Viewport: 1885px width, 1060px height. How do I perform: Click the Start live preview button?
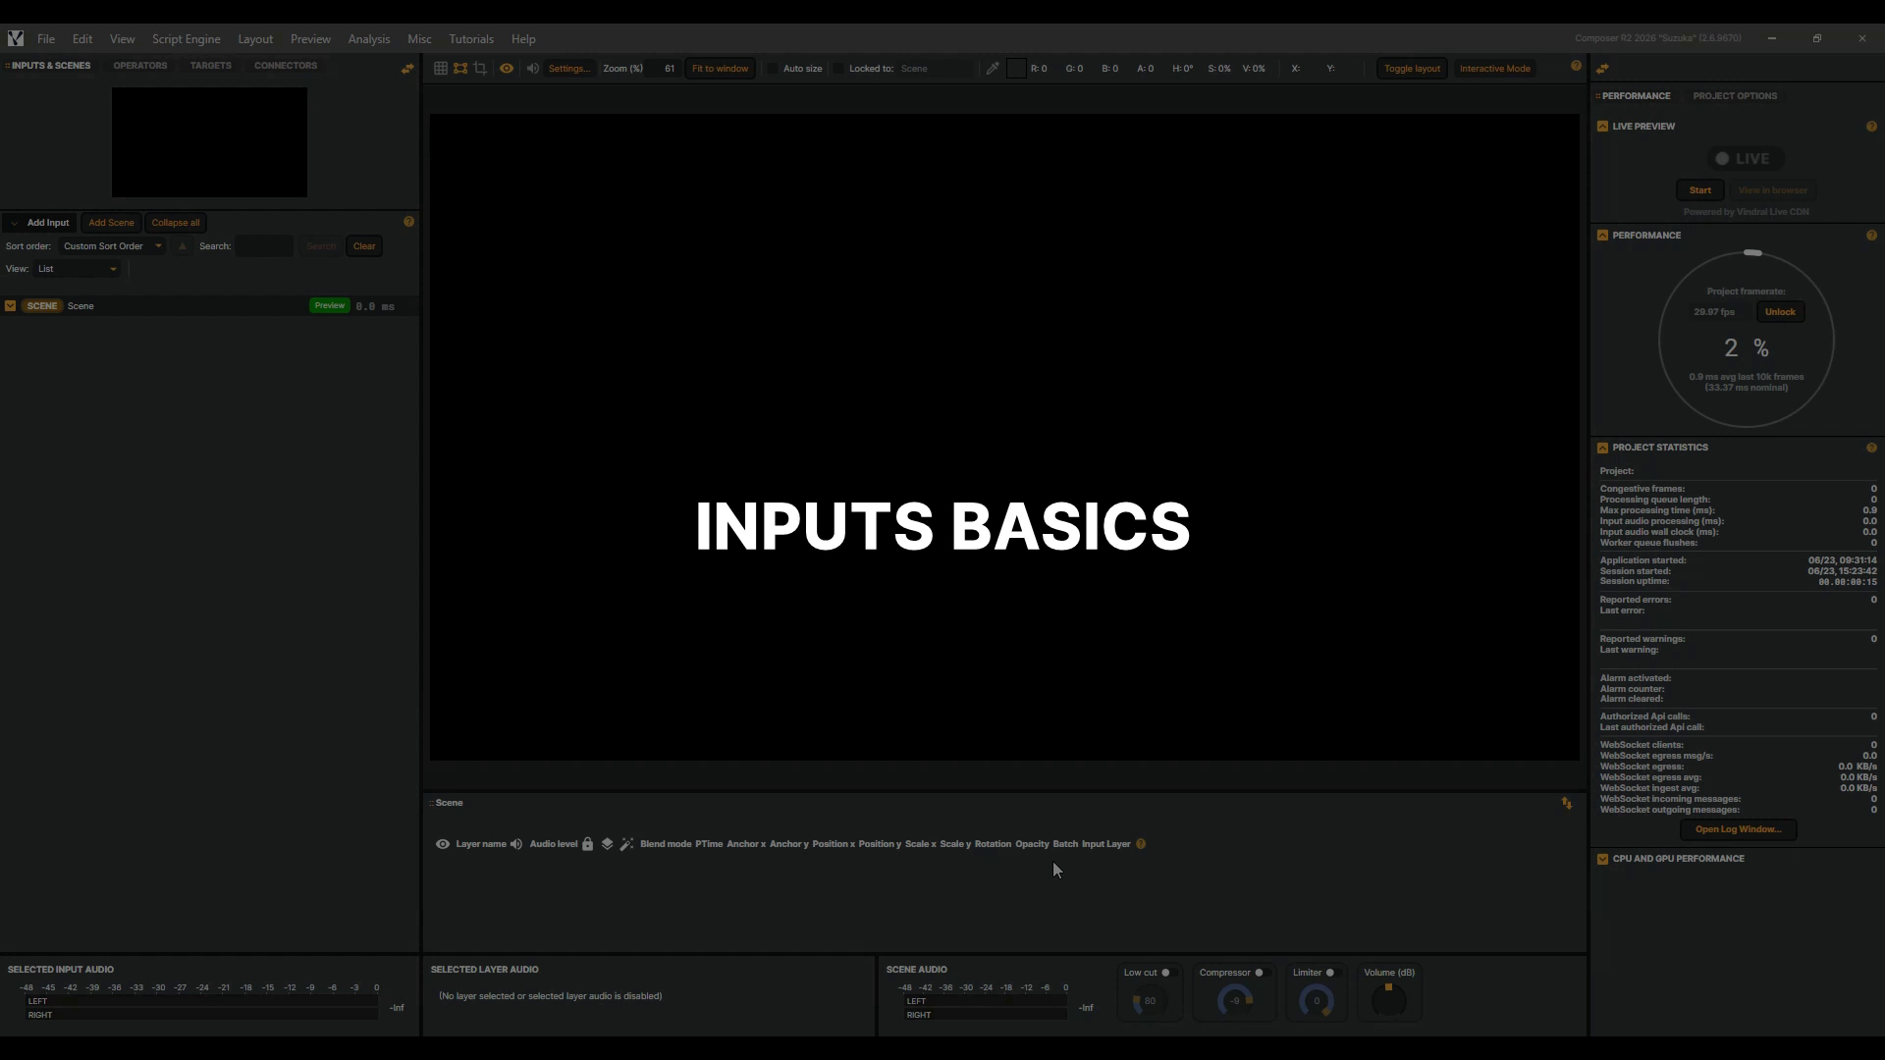click(1700, 190)
